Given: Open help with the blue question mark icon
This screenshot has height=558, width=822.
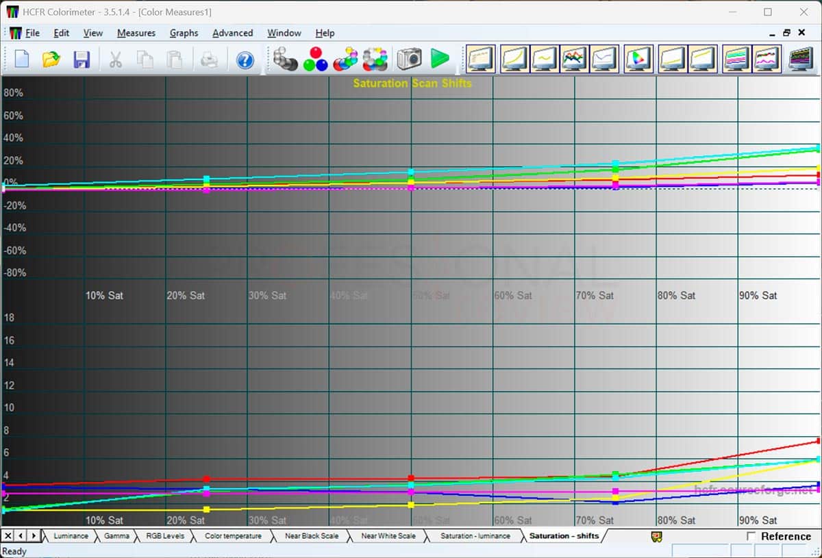Looking at the screenshot, I should click(245, 60).
